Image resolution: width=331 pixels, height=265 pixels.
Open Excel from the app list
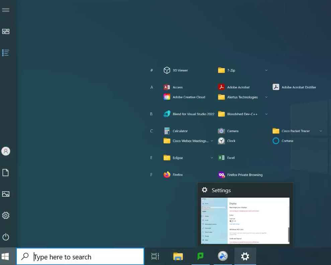tap(231, 158)
